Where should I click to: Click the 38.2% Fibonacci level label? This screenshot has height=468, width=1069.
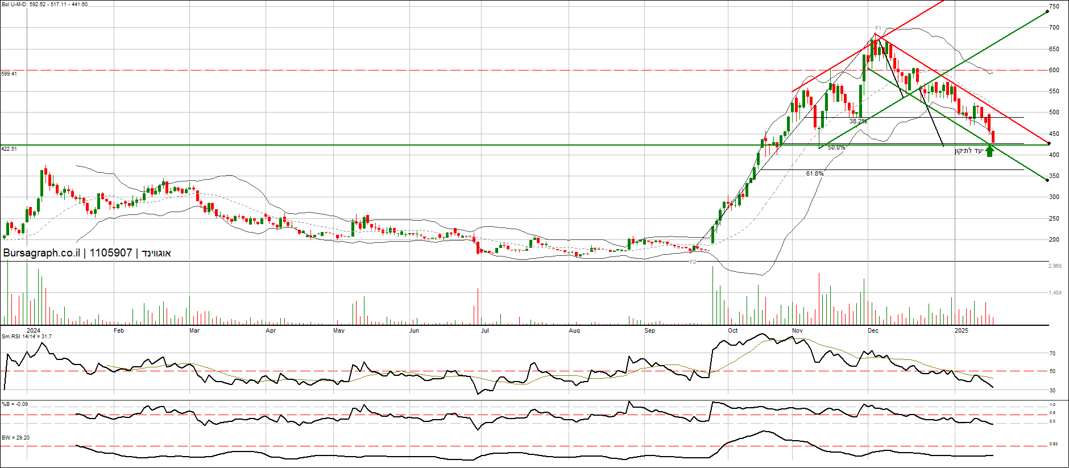click(x=858, y=121)
